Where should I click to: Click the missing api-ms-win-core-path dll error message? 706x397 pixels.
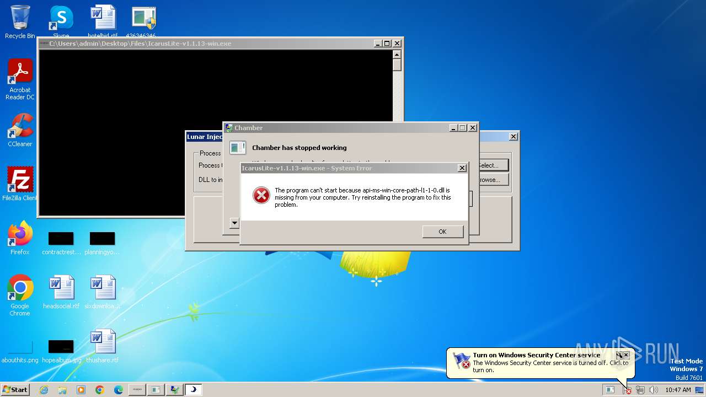363,197
